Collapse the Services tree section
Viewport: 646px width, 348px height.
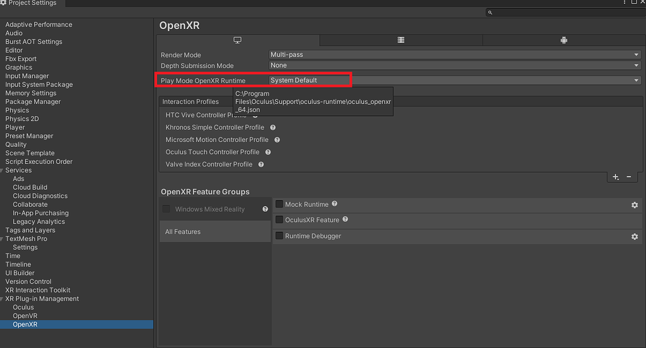point(3,170)
